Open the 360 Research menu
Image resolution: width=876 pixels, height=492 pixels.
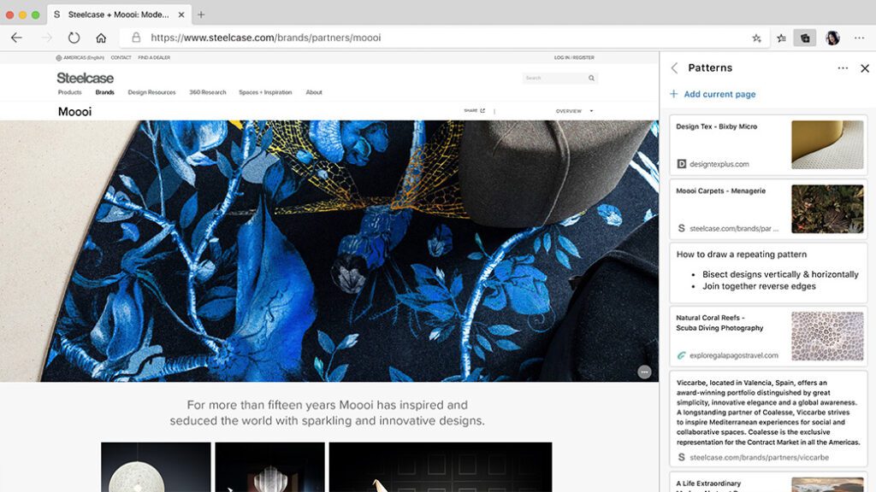[207, 92]
